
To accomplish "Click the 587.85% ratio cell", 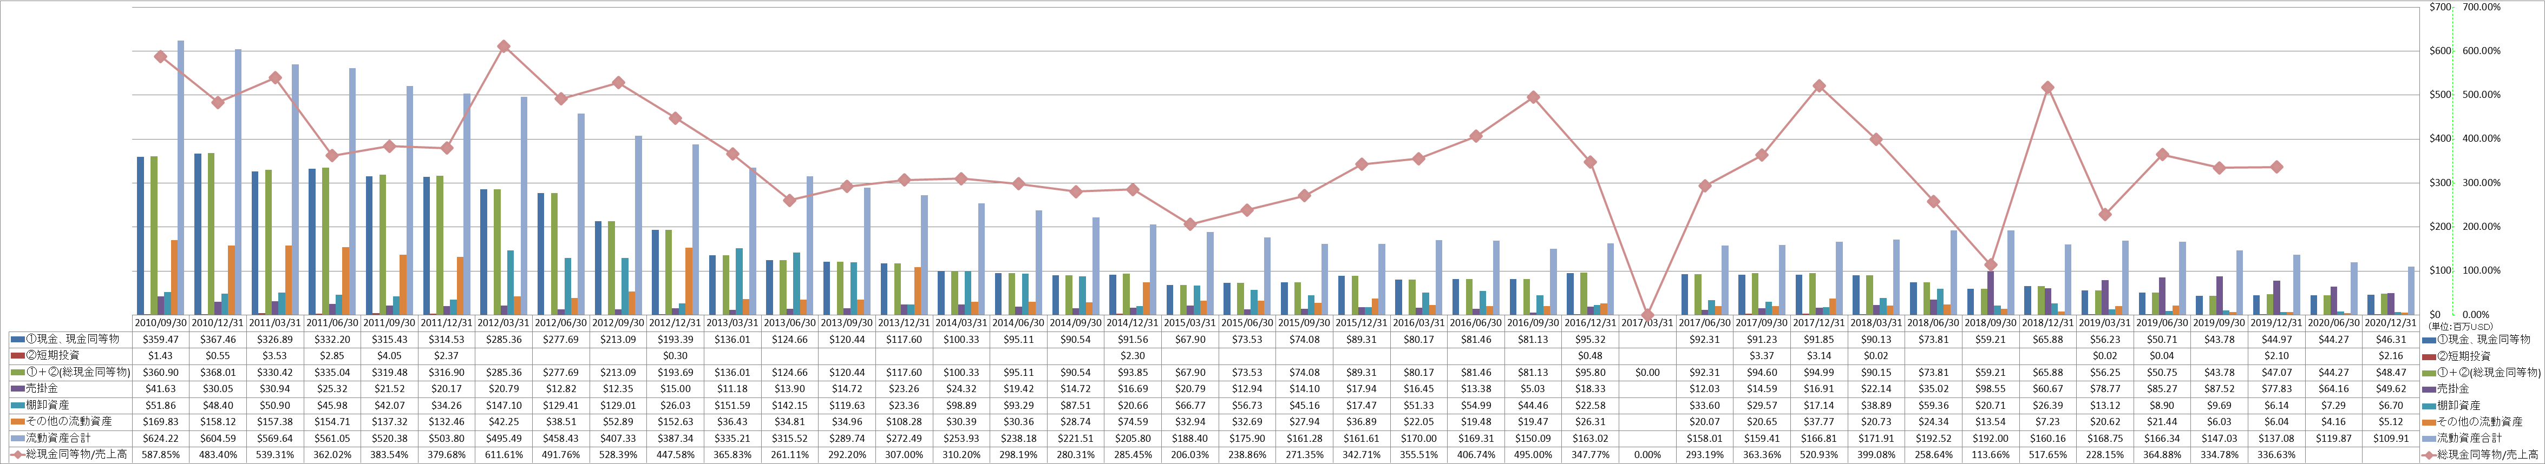I will pyautogui.click(x=161, y=455).
